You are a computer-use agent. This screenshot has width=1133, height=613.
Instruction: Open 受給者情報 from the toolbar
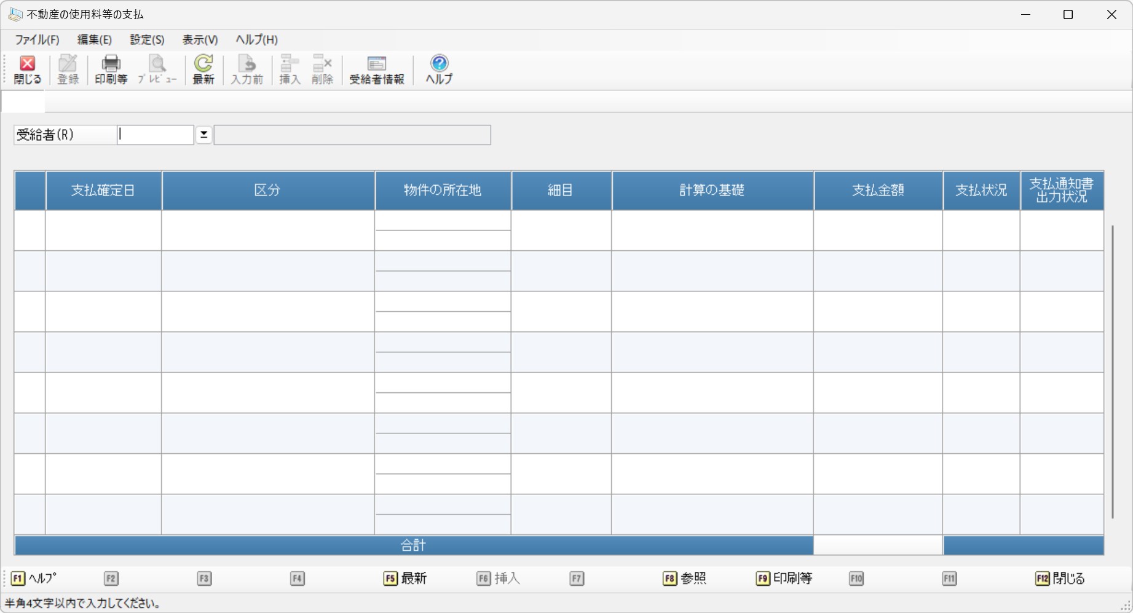[376, 69]
